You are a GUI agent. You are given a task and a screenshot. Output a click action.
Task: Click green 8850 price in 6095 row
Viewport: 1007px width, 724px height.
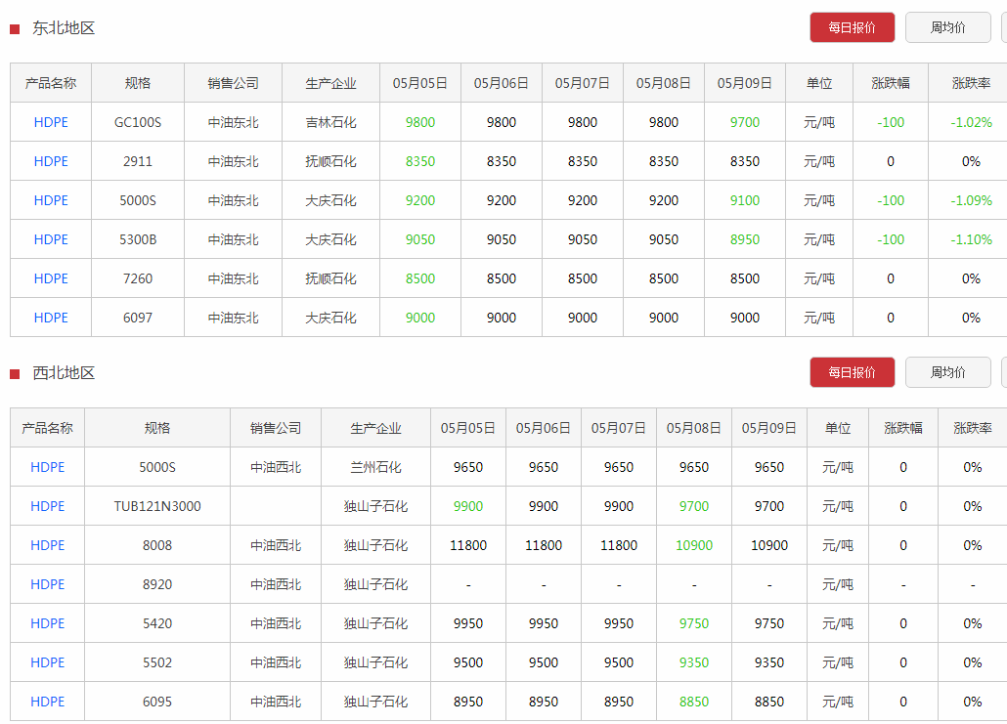tap(694, 702)
